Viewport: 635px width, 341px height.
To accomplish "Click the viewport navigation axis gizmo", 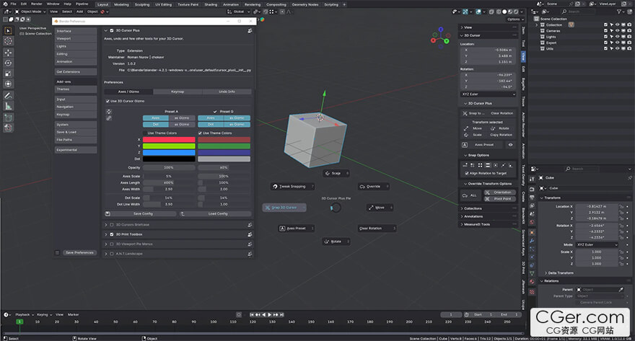I will [440, 37].
